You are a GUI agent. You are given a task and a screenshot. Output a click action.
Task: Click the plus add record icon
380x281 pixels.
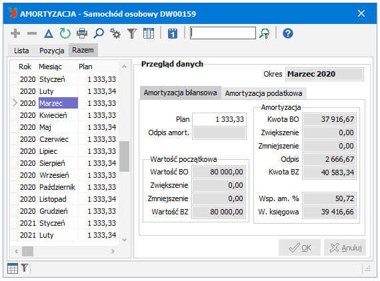[15, 33]
